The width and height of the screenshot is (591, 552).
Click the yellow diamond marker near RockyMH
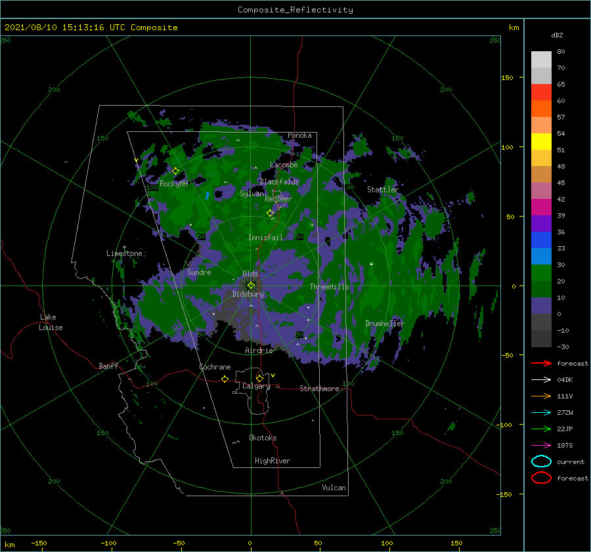[175, 171]
